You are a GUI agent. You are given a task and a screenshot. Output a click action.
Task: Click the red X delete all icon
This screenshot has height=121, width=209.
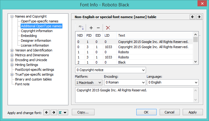pos(108,28)
